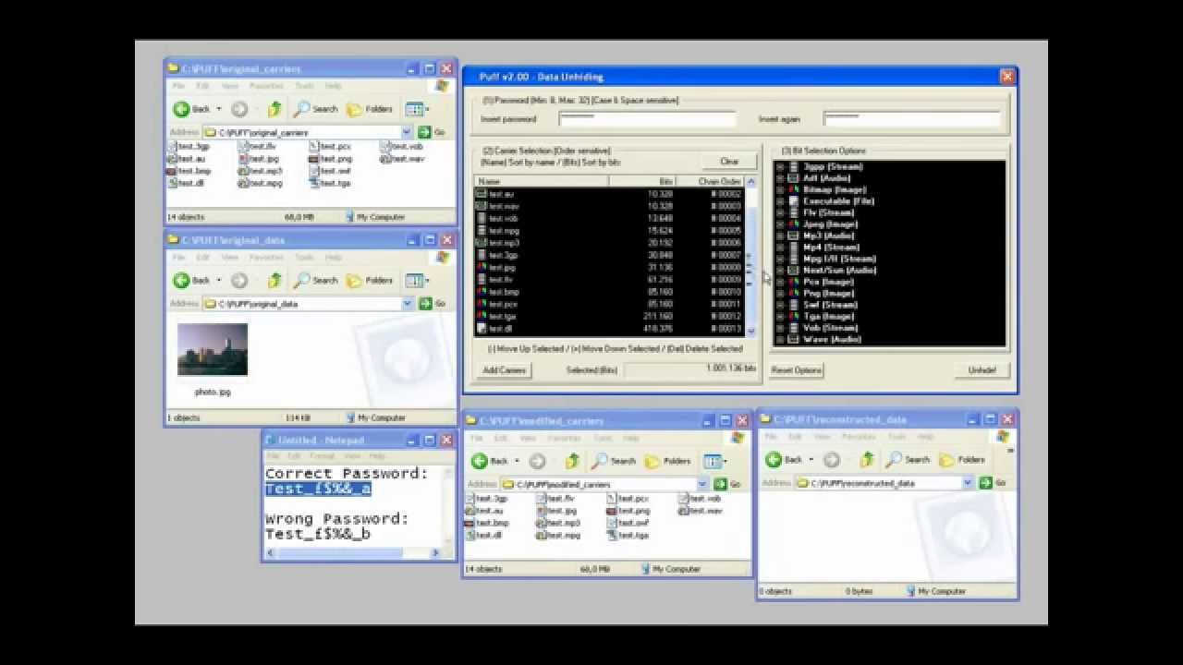The height and width of the screenshot is (665, 1183).
Task: Select the Mpg I/II (Stream) tree item
Action: (x=839, y=259)
